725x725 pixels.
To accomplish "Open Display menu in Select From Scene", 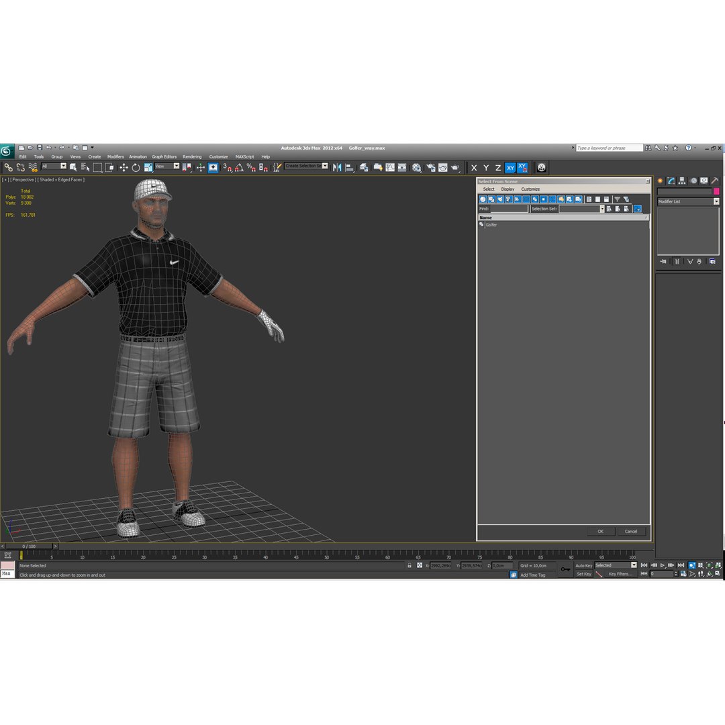I will click(507, 189).
